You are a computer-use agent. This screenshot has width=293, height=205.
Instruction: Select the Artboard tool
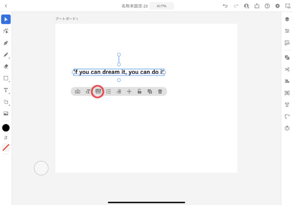(6, 102)
